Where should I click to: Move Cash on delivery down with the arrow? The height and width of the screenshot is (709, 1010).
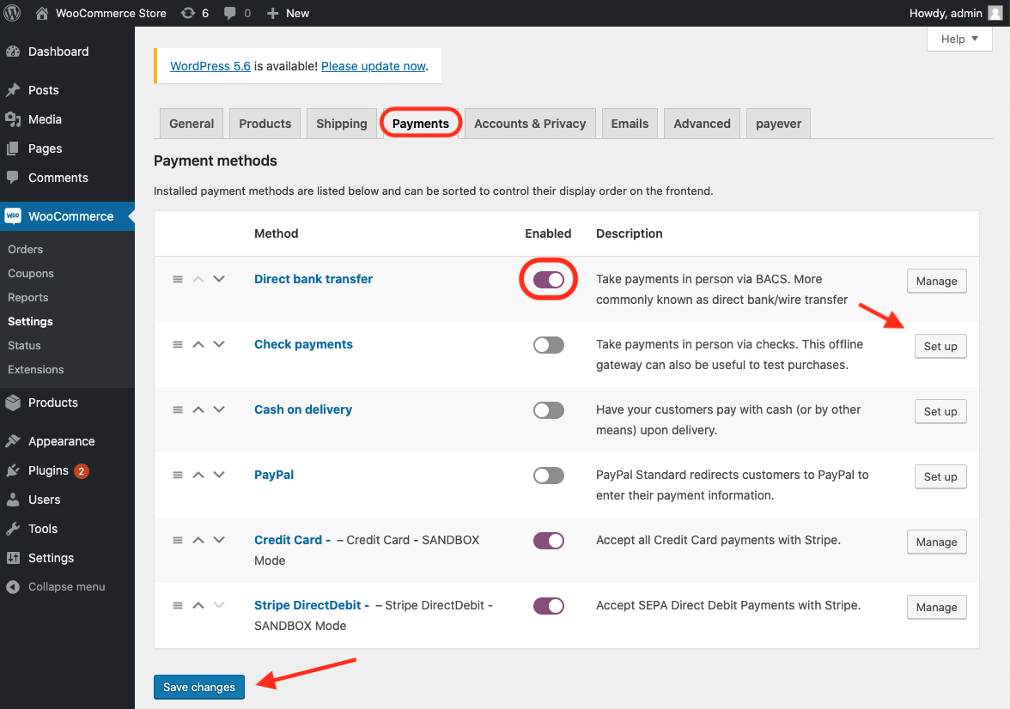(219, 409)
